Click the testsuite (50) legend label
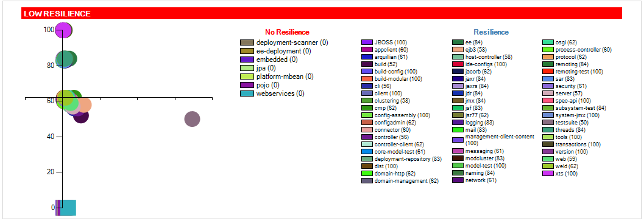The width and height of the screenshot is (644, 221). tap(572, 123)
